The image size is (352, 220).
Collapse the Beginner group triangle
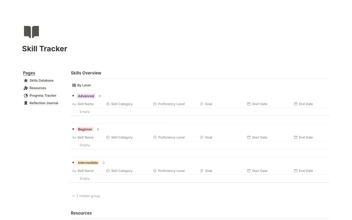(73, 129)
